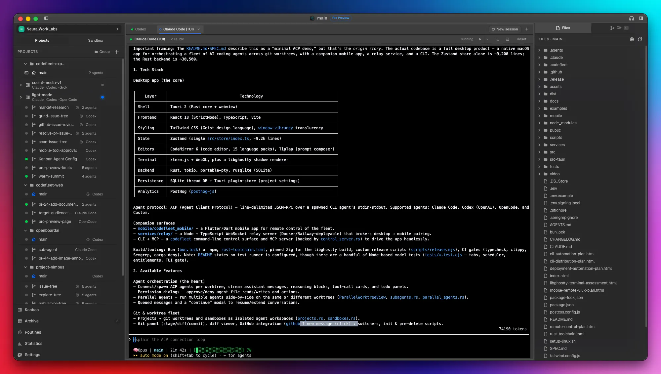Expand the NeuralWorkLabs workspace chevron
The width and height of the screenshot is (661, 374).
(x=117, y=29)
